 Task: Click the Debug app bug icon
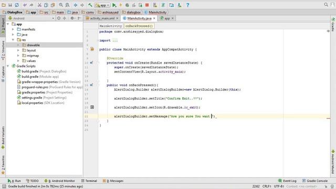127,5
